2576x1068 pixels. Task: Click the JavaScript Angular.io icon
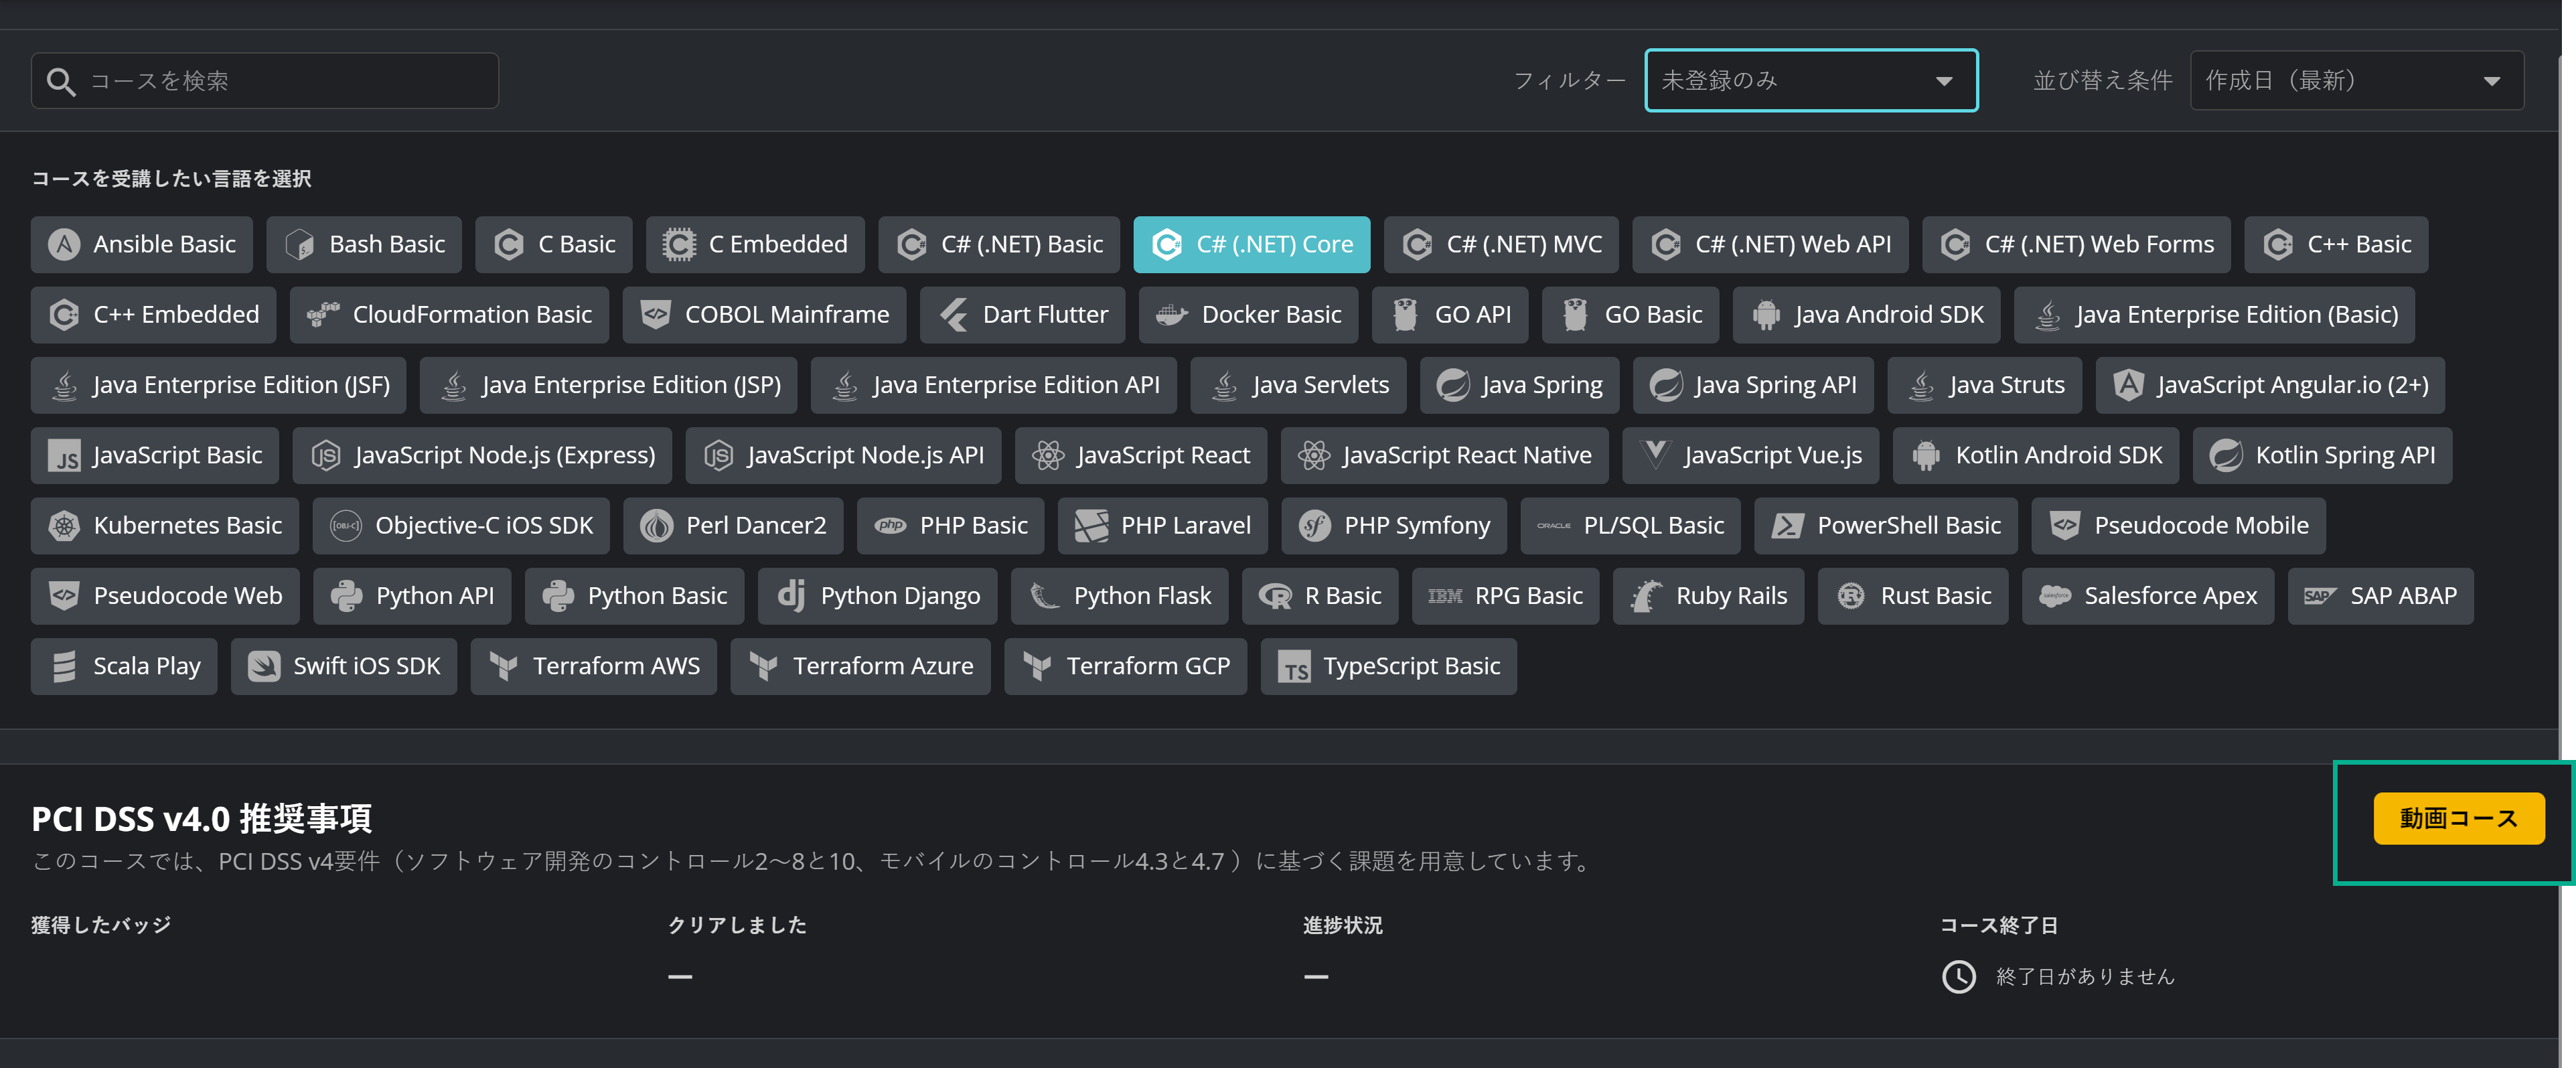[2128, 384]
